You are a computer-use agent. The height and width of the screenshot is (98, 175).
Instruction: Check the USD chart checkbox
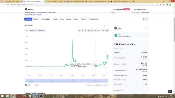[x=26, y=85]
